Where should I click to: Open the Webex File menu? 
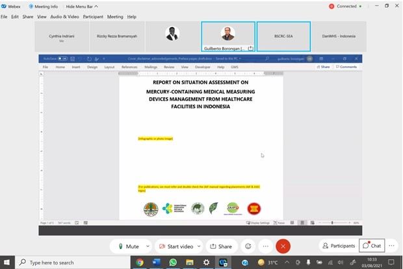[x=4, y=17]
